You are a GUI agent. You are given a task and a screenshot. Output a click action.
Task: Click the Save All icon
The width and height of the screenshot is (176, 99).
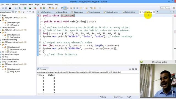(x=6, y=8)
